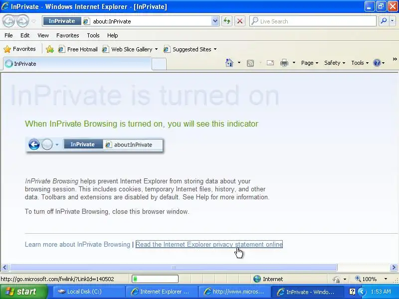Open the recent pages dropdown arrow
The width and height of the screenshot is (399, 299).
[34, 21]
